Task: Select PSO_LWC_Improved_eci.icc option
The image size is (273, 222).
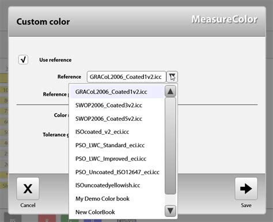Action: click(x=117, y=159)
